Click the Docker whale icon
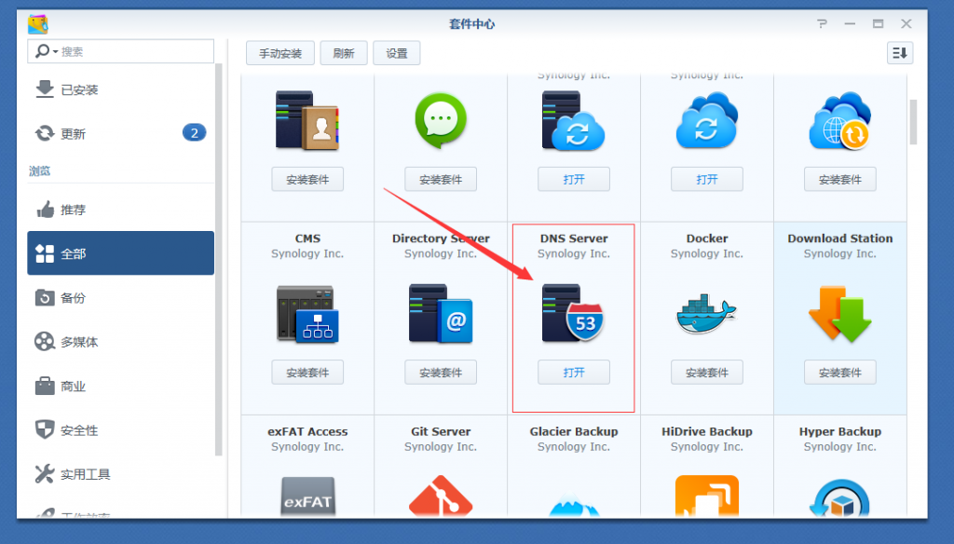Image resolution: width=954 pixels, height=544 pixels. click(706, 313)
